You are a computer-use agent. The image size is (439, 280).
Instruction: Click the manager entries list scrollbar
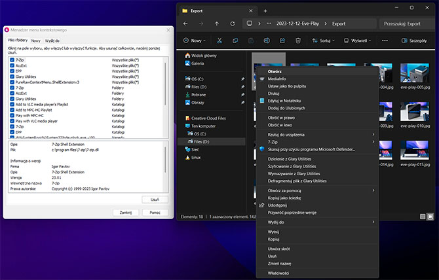pos(165,84)
